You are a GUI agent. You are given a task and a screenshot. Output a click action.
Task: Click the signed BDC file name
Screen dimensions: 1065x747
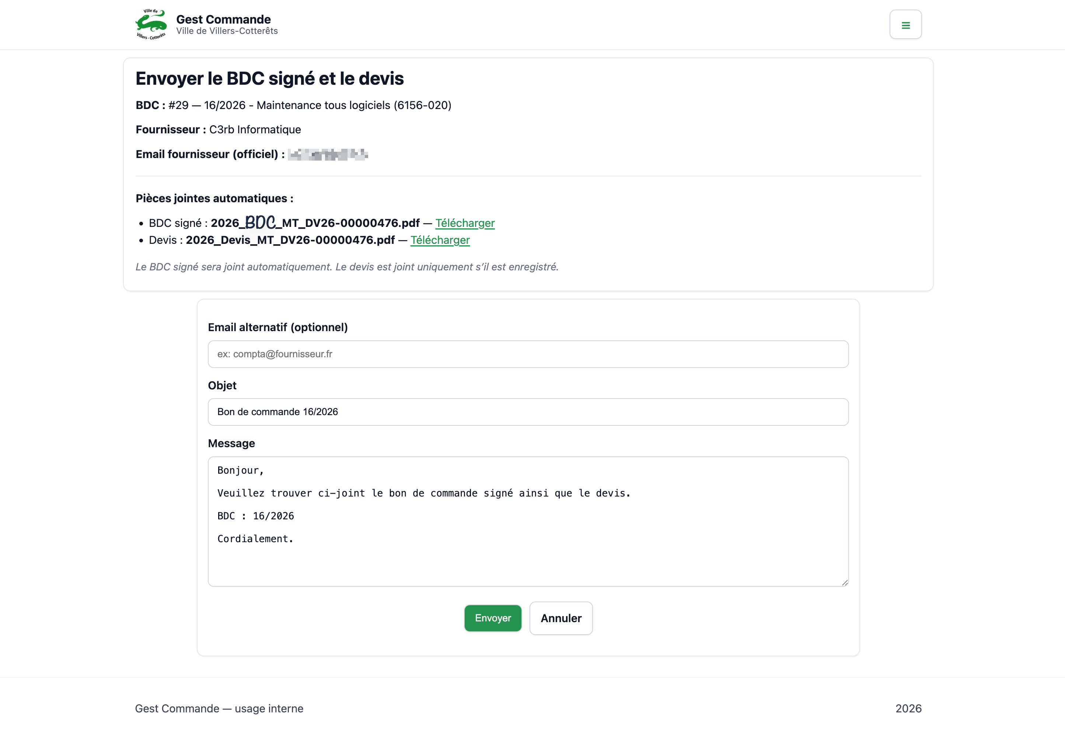(315, 223)
